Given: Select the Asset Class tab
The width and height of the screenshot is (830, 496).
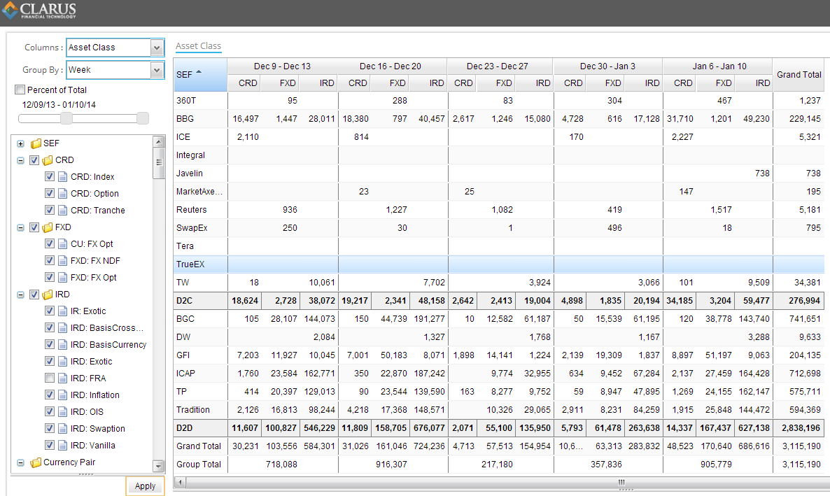Looking at the screenshot, I should (199, 46).
